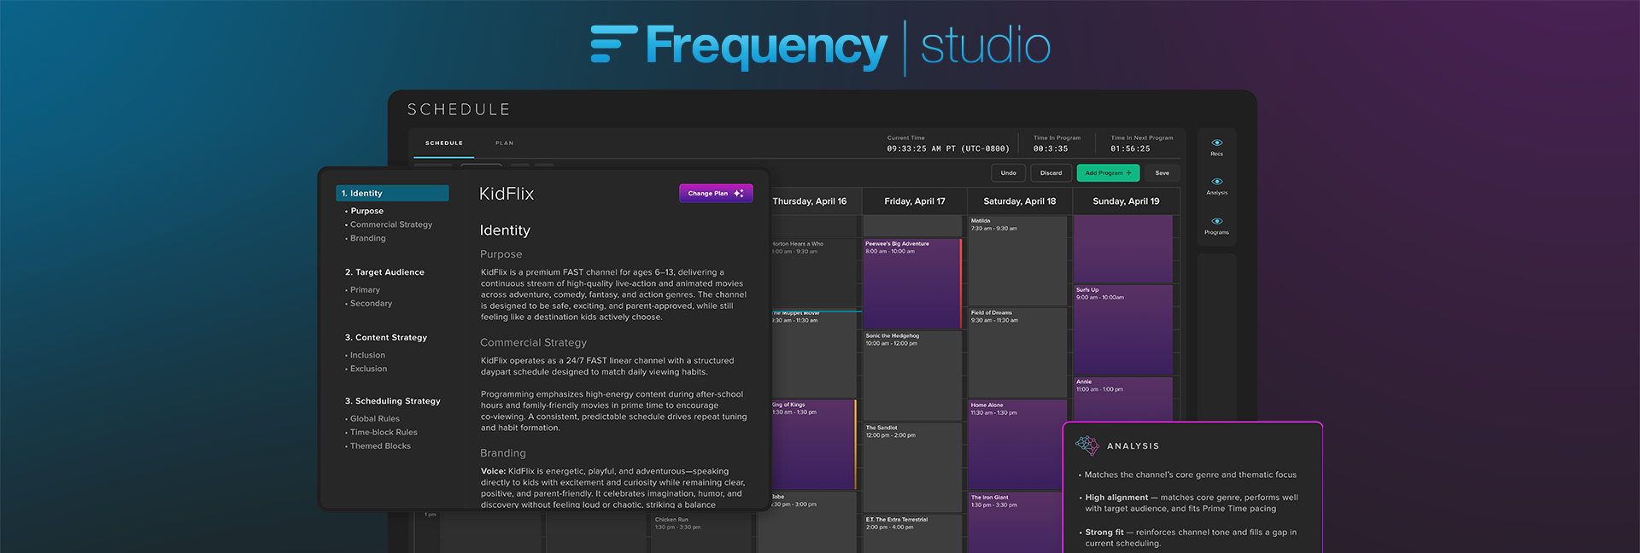Viewport: 1640px width, 553px height.
Task: Select Branding in the outline
Action: pyautogui.click(x=367, y=238)
